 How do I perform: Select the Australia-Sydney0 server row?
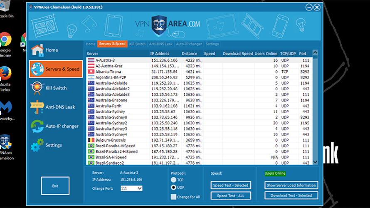pos(200,117)
